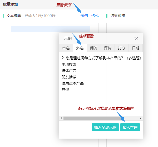Switch to the 打分 tab

point(122,48)
